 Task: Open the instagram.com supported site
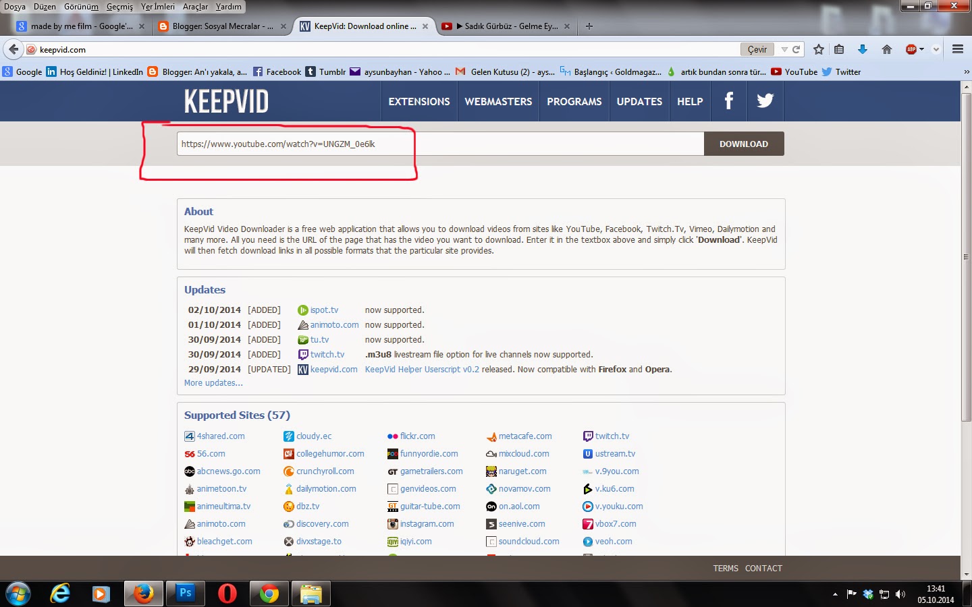[x=427, y=524]
